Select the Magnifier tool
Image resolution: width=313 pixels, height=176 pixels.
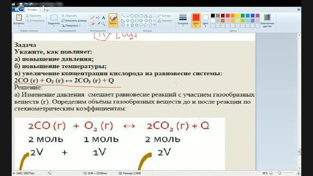[x=103, y=24]
